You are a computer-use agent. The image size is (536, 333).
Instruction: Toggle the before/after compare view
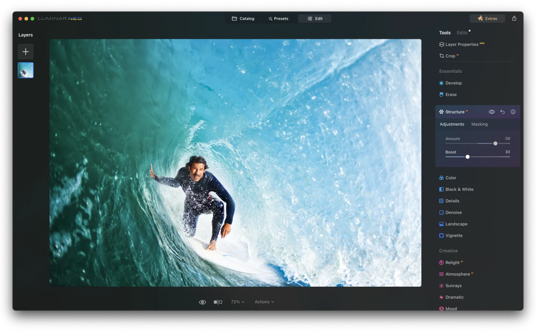(218, 302)
